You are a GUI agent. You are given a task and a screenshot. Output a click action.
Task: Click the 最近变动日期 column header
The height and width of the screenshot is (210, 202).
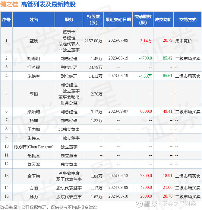point(118,20)
